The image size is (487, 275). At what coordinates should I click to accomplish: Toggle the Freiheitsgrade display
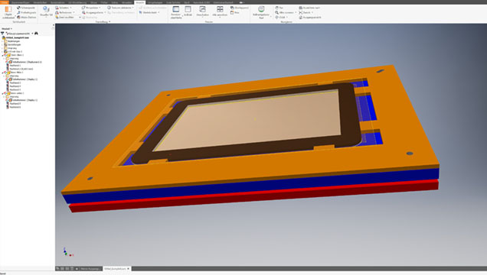pyautogui.click(x=18, y=12)
